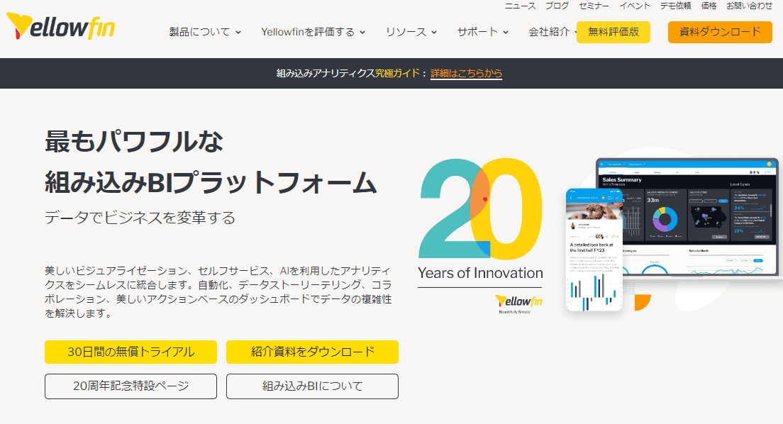Click the 組み込みBIについて button

click(312, 386)
